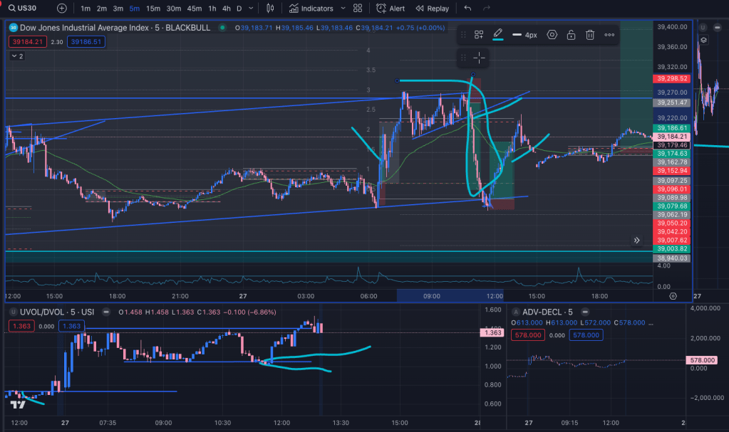Click the red 39184.21 sell price button

coord(25,42)
